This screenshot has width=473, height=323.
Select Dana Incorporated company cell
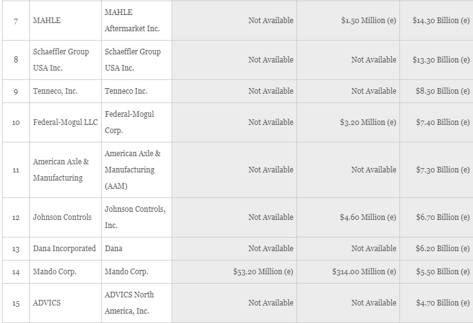(x=66, y=249)
